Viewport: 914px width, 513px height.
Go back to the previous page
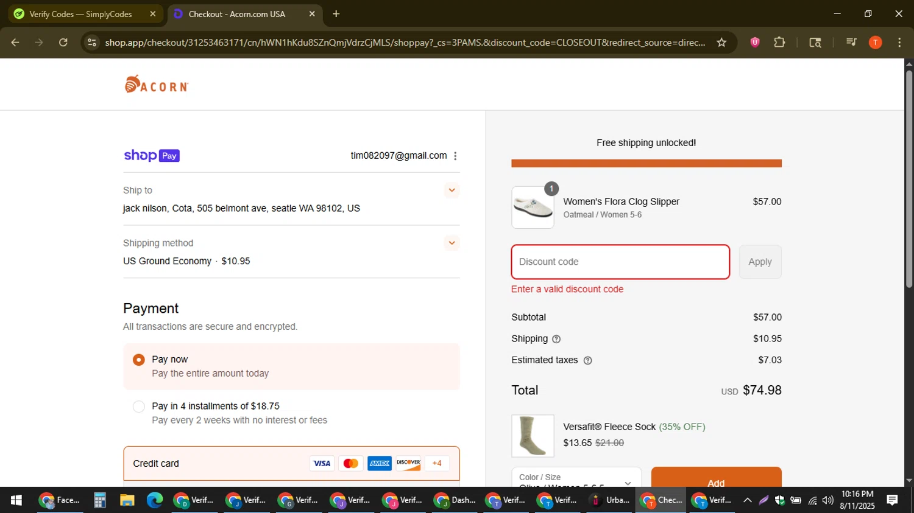coord(15,42)
